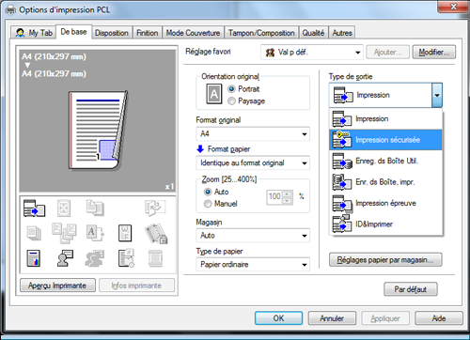Open the Magasin Auto dropdown
Screen dimensions: 470x340
pos(253,236)
